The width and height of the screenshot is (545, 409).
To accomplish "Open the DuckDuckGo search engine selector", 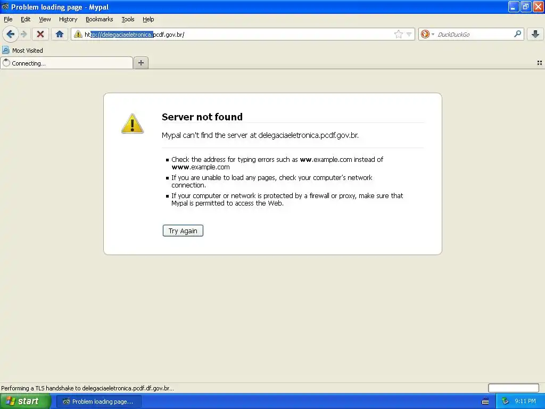I will click(427, 34).
